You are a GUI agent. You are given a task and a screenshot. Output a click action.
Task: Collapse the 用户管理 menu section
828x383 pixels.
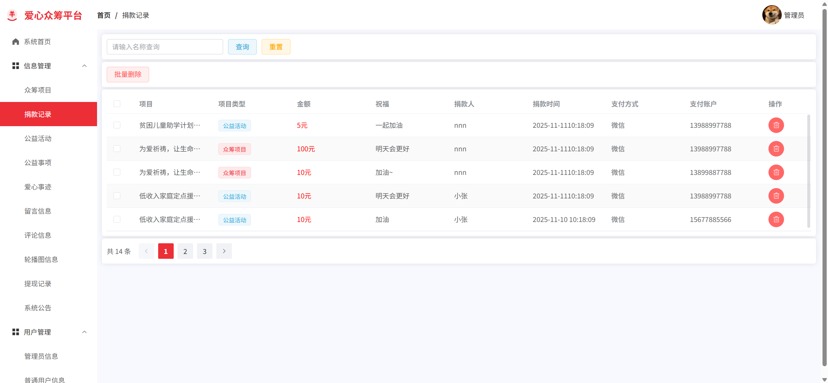(x=84, y=332)
